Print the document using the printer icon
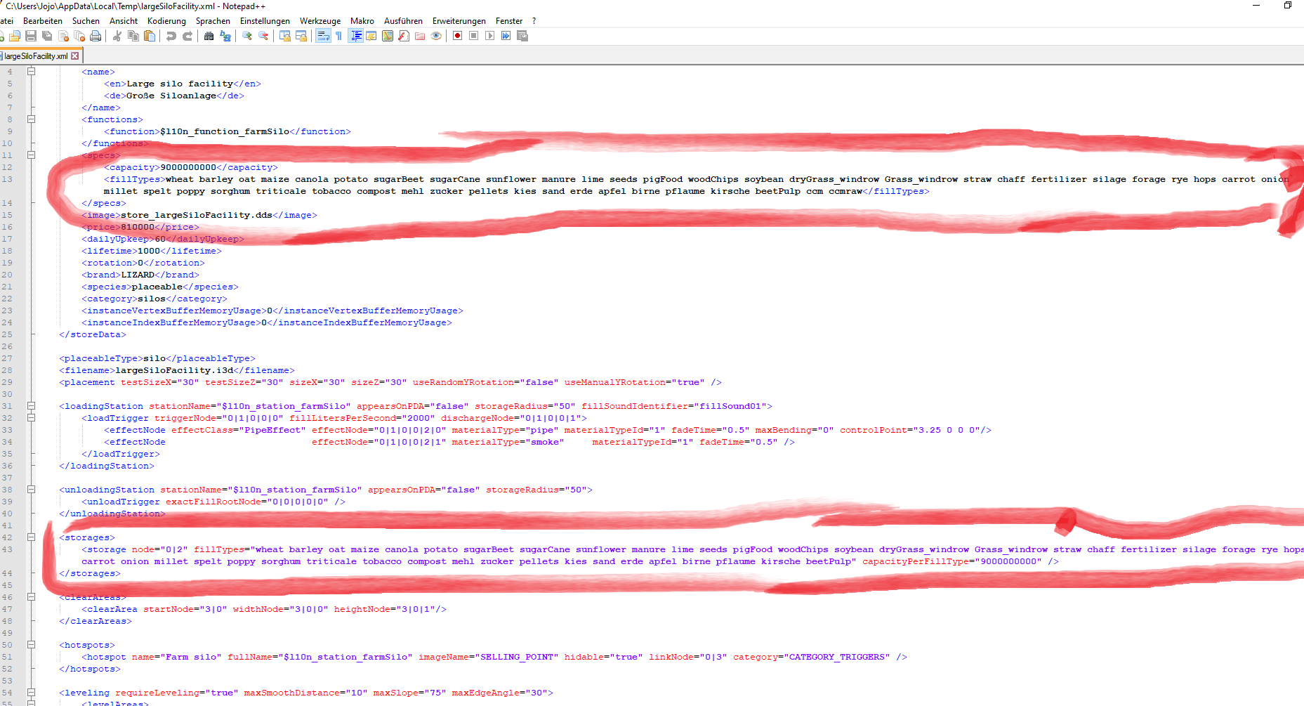The image size is (1304, 706). tap(96, 36)
